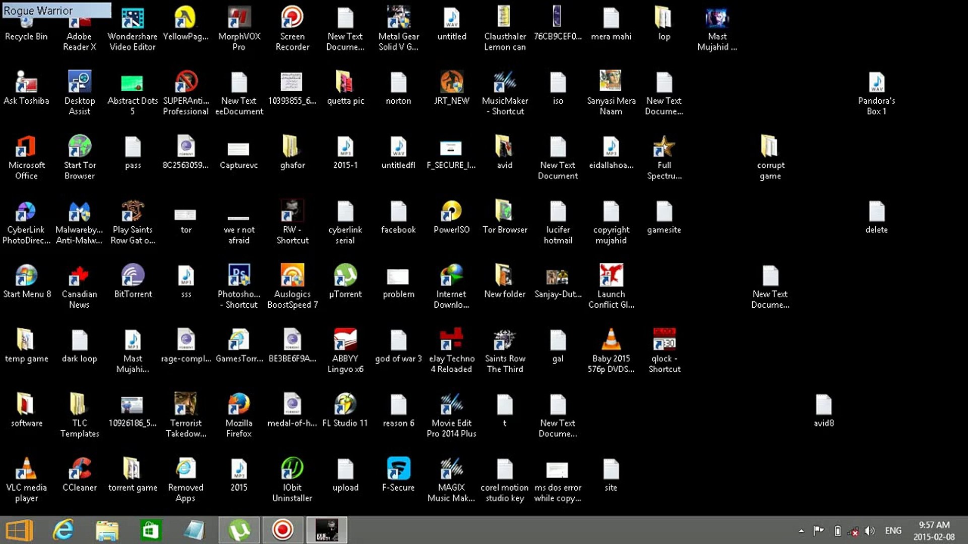
Task: Open the Action Center flag icon
Action: pos(819,531)
